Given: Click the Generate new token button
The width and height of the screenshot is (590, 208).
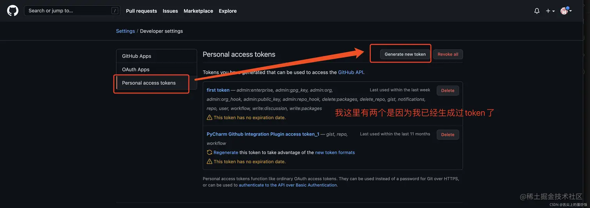Looking at the screenshot, I should [x=405, y=54].
